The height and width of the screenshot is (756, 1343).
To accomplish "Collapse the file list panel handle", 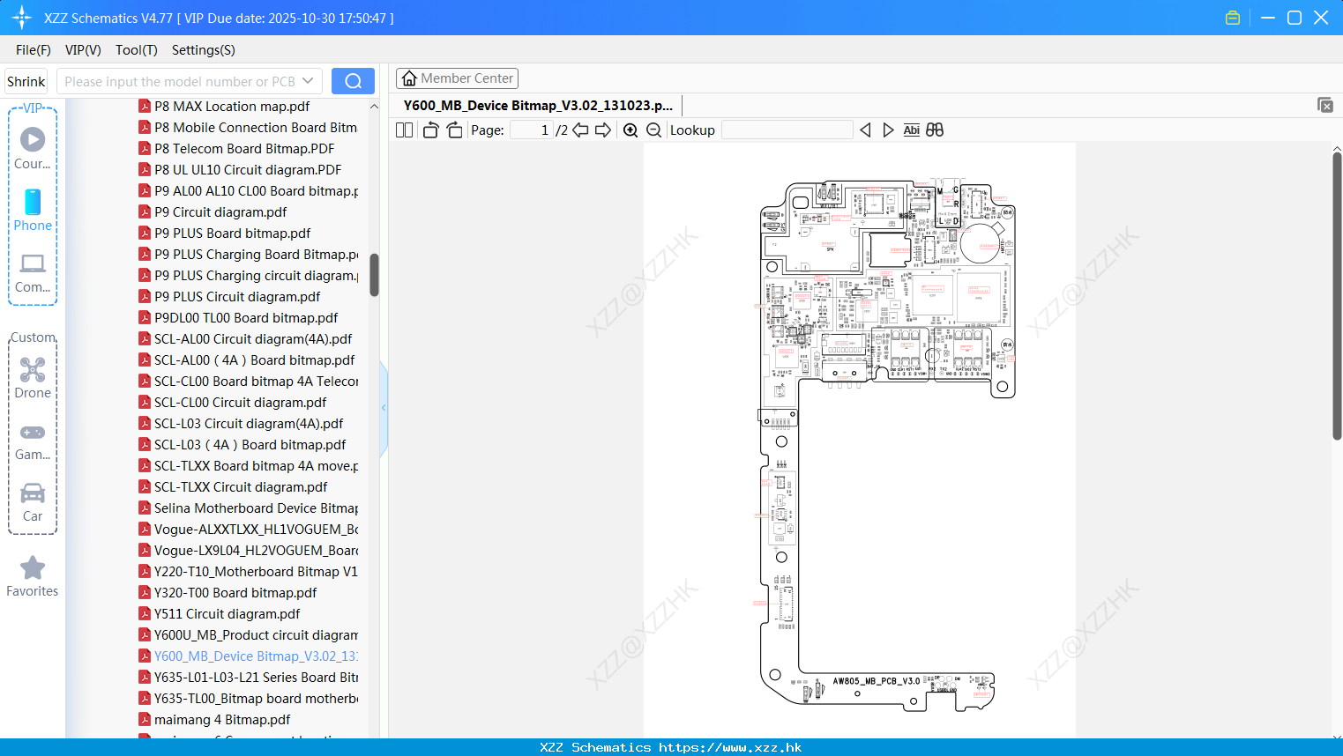I will [384, 408].
